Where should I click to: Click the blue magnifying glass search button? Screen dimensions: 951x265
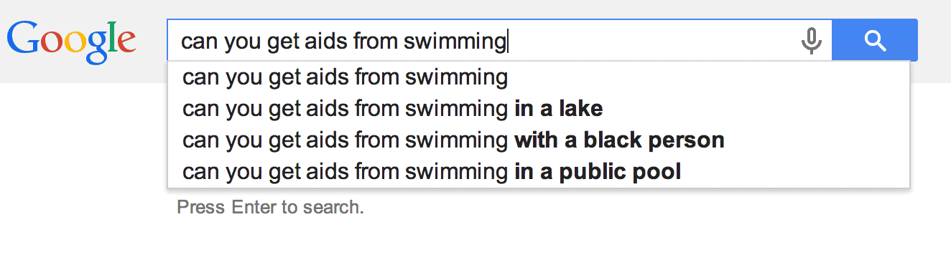pyautogui.click(x=875, y=40)
